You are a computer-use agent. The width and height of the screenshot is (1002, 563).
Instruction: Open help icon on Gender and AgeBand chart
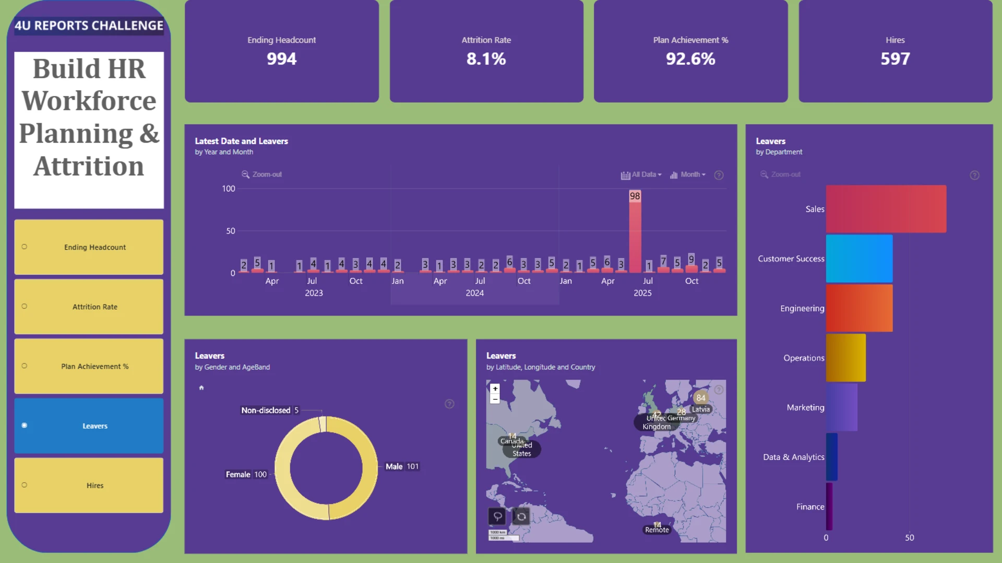click(449, 404)
